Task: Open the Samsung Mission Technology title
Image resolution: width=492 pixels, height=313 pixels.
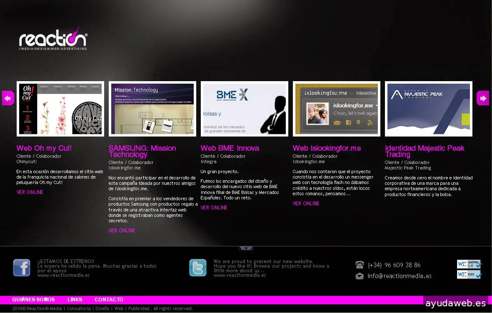Action: [x=142, y=151]
